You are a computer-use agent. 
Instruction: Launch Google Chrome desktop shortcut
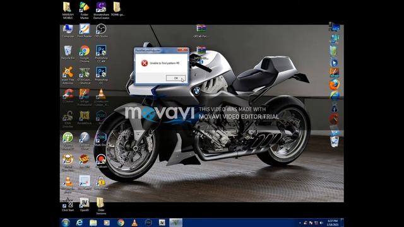pos(85,54)
